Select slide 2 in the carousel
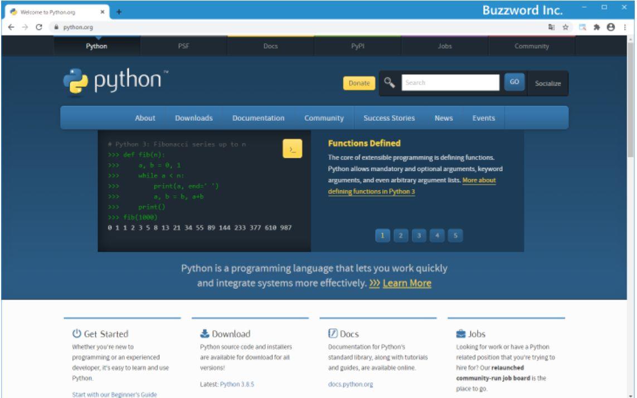Viewport: 637px width, 398px height. [401, 235]
